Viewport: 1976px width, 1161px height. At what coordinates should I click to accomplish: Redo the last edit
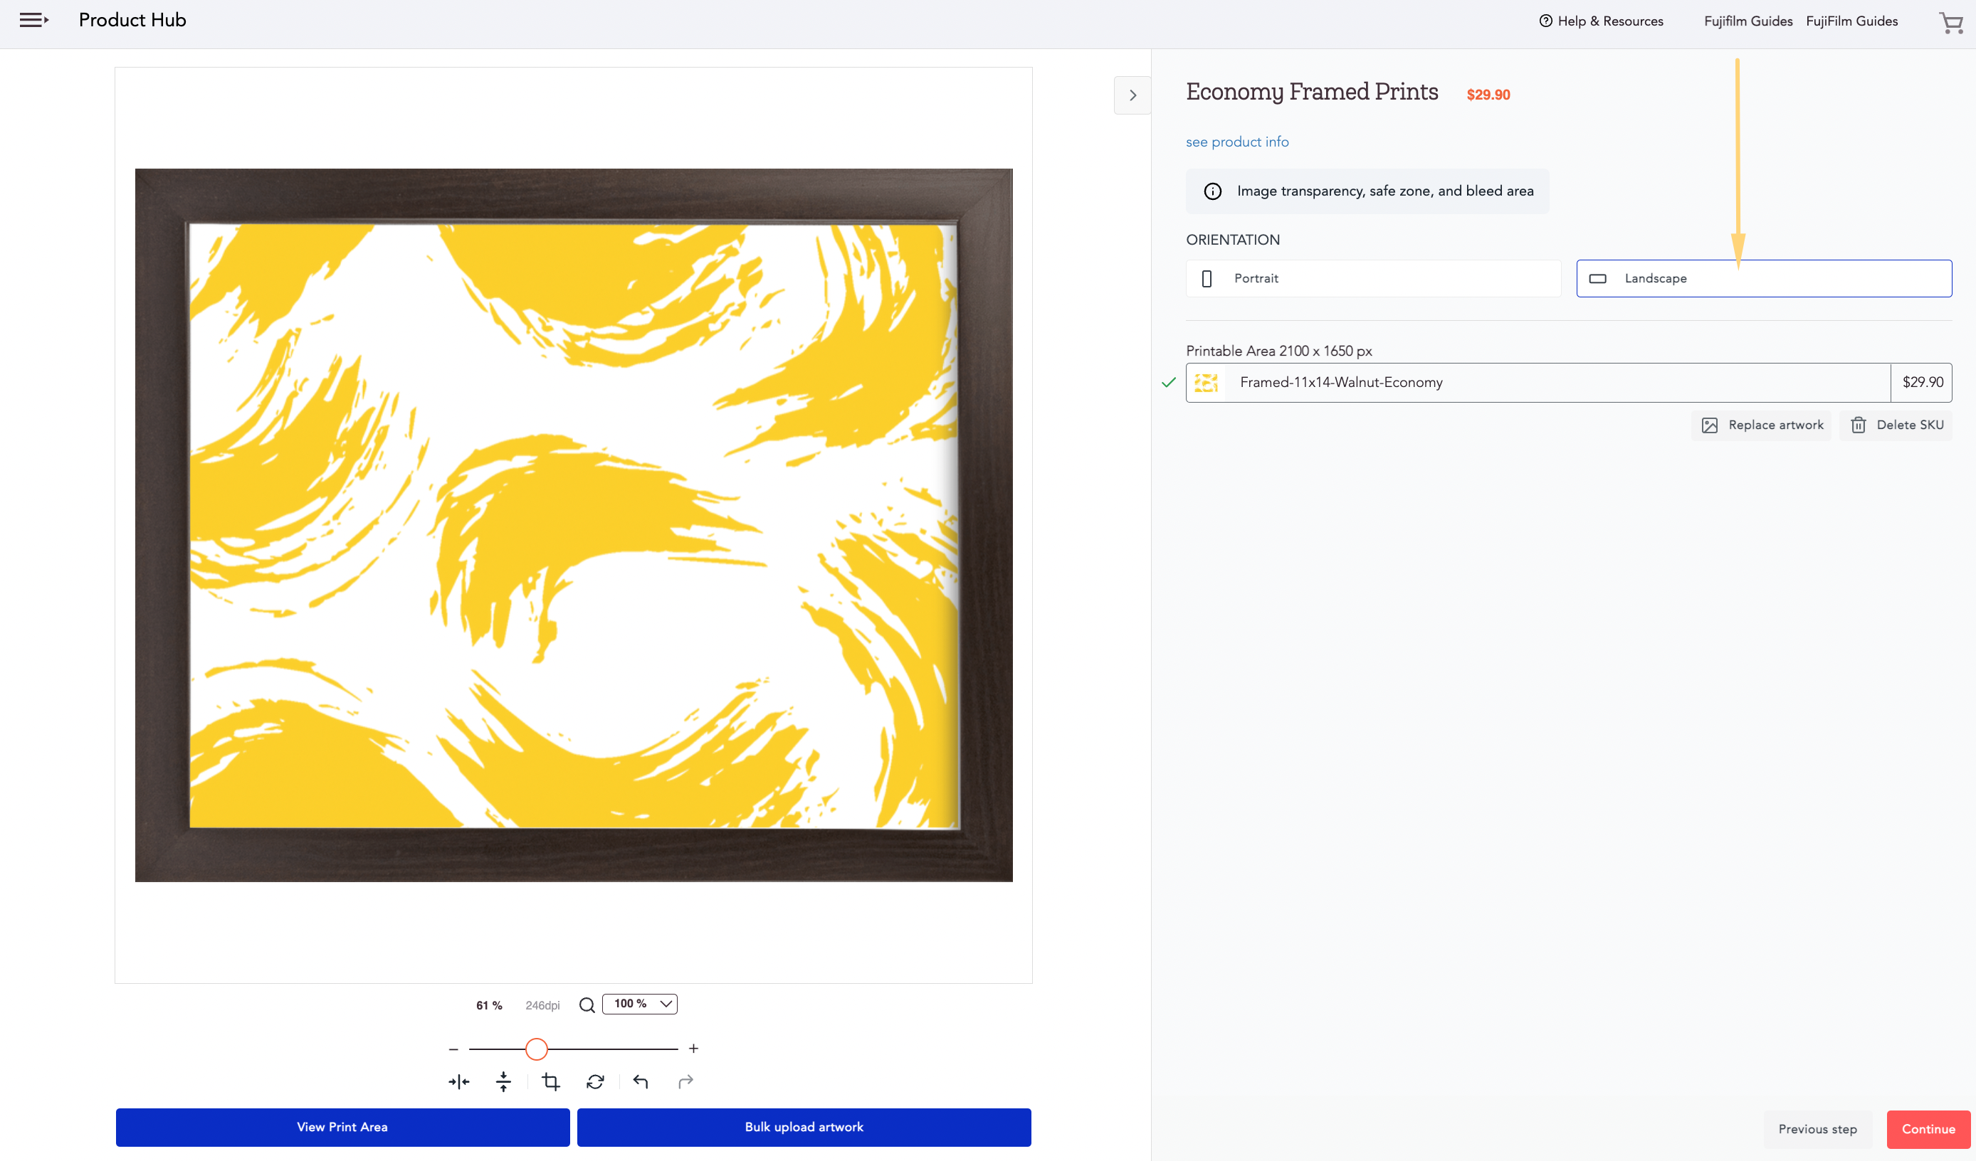[x=685, y=1082]
